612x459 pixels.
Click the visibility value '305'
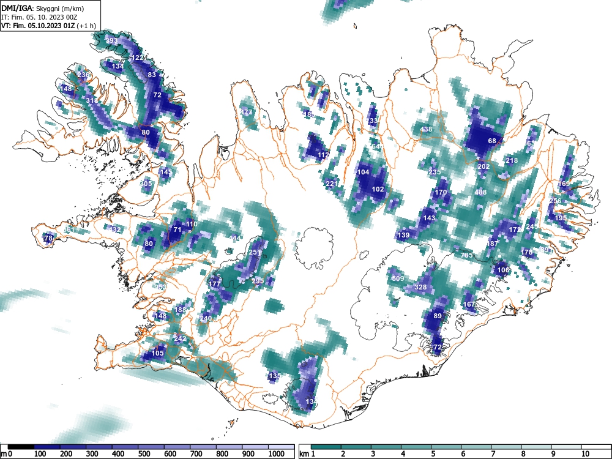(x=146, y=184)
